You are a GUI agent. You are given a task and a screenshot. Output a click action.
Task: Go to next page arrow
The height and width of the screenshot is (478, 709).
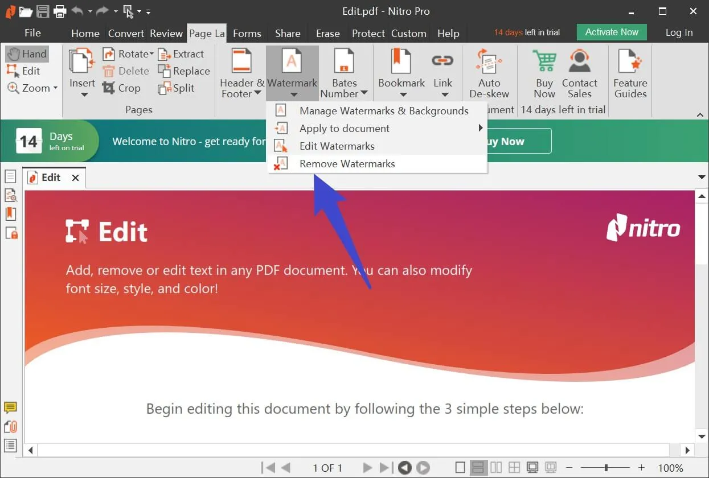click(x=367, y=468)
